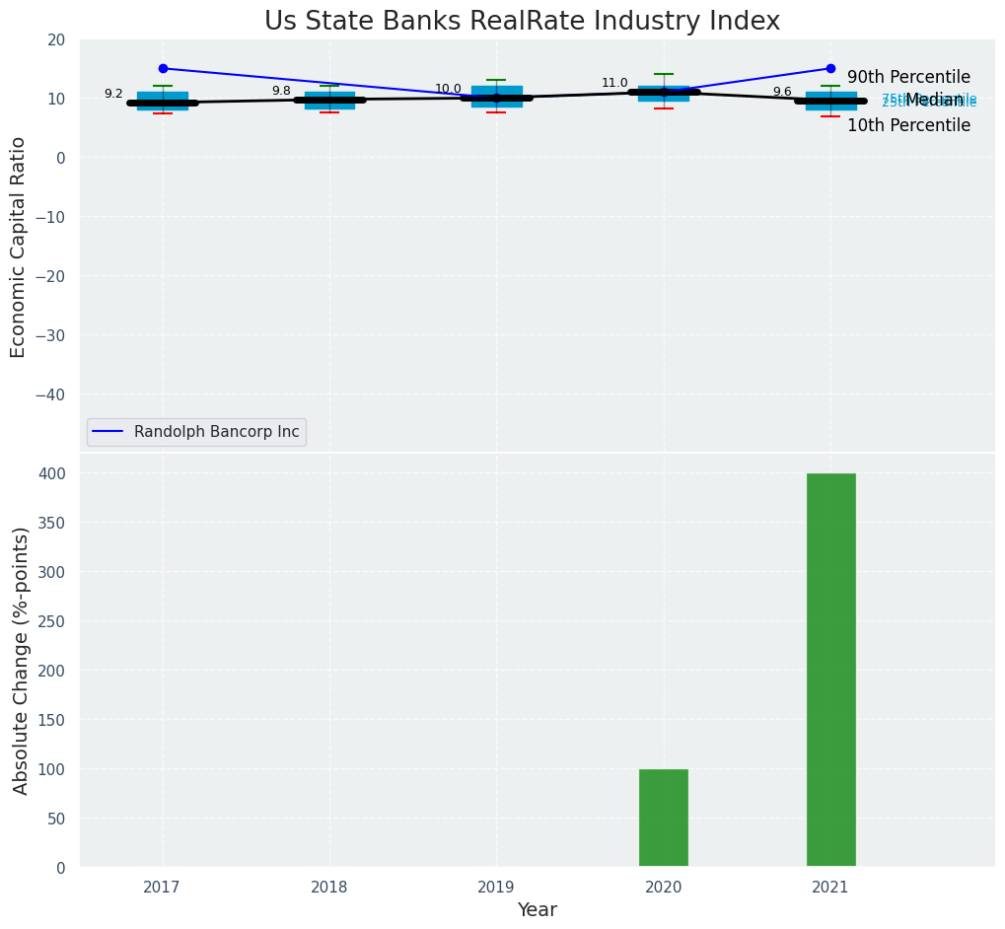Click Randolph Bancorp's blue data point for 2021
Image resolution: width=1005 pixels, height=929 pixels.
pos(830,69)
